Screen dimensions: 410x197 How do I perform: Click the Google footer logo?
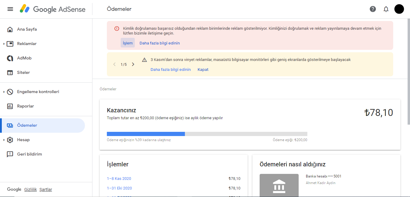(x=14, y=189)
